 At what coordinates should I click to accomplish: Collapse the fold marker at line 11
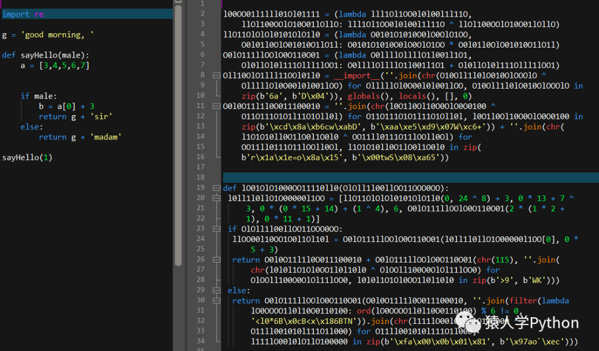(216, 106)
